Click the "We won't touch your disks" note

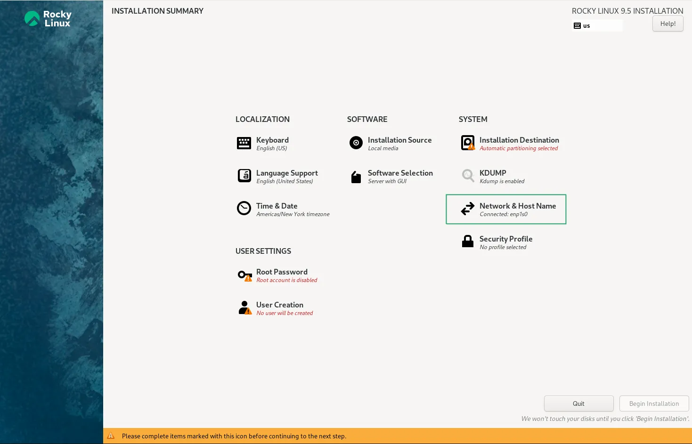tap(605, 419)
